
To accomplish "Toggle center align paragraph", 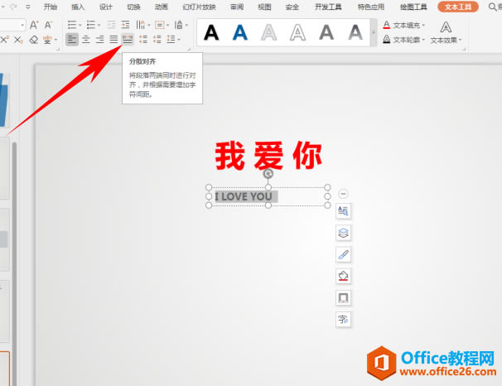I will tap(86, 40).
